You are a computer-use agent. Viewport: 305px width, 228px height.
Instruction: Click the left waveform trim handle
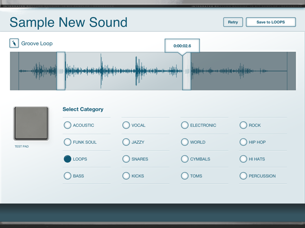coord(61,71)
